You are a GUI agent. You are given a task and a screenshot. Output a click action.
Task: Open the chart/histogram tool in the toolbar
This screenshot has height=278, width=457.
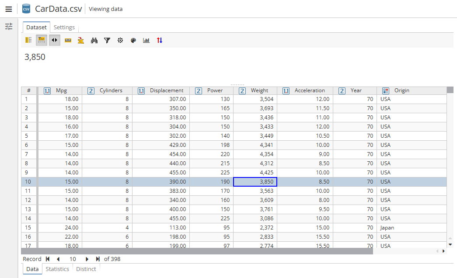146,40
